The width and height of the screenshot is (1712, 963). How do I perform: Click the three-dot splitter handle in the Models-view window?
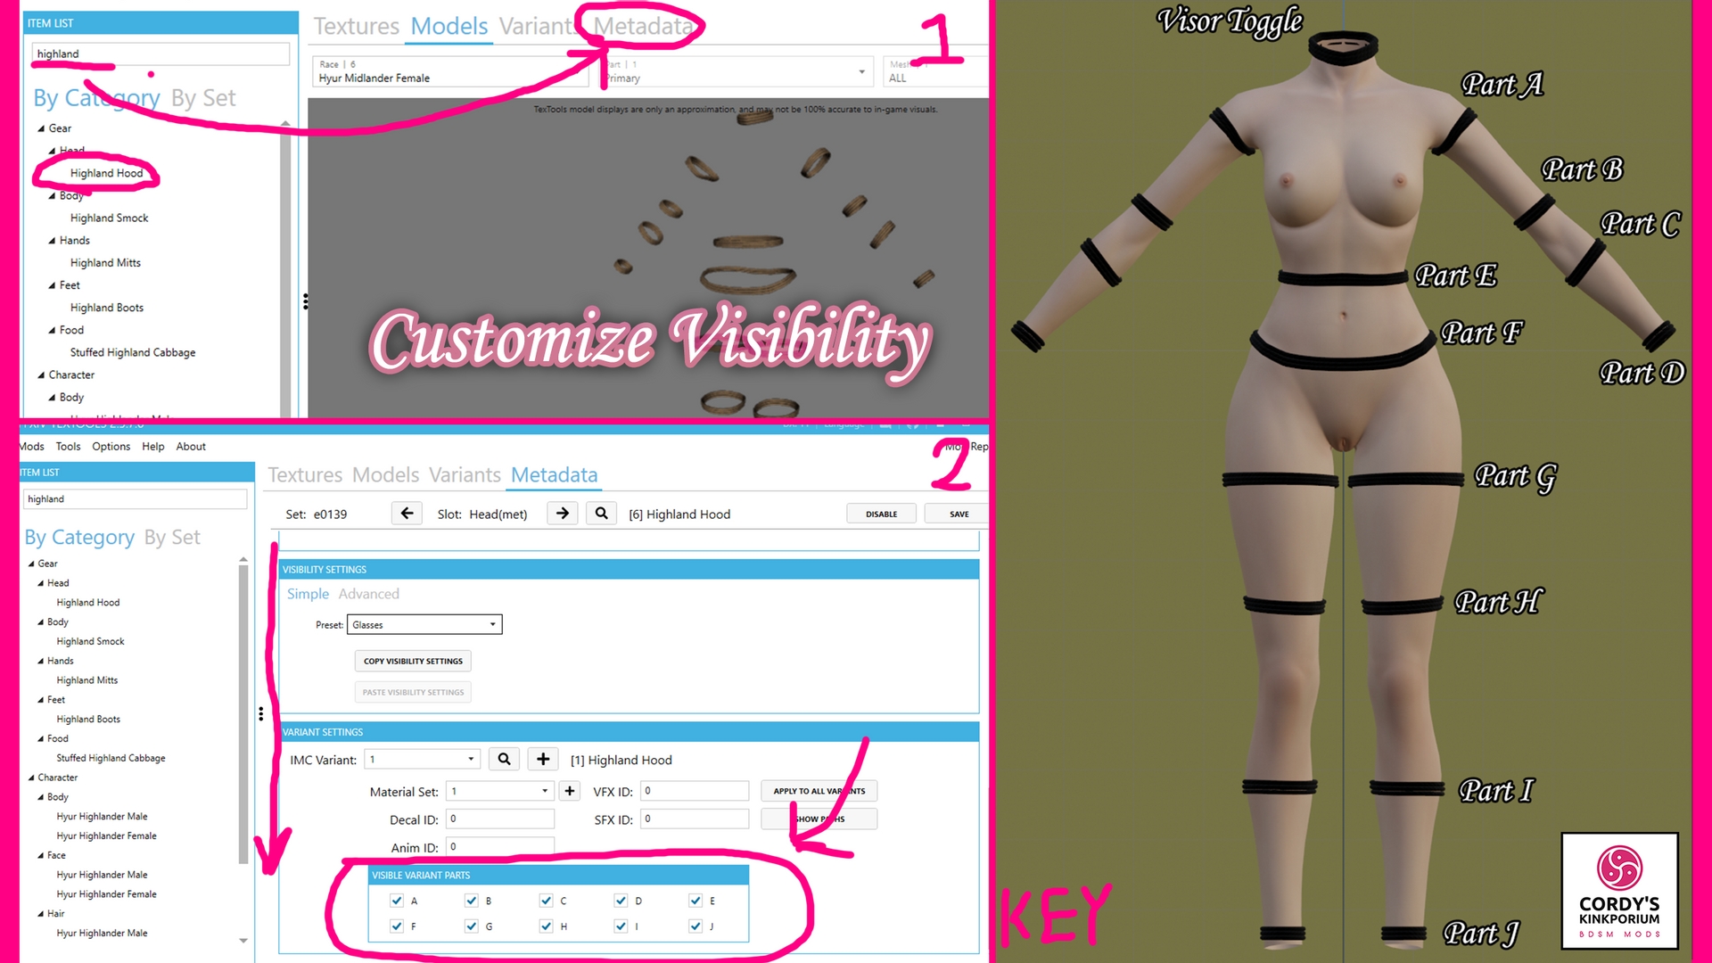coord(305,301)
